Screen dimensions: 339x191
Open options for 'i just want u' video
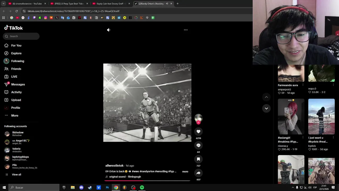pyautogui.click(x=333, y=137)
